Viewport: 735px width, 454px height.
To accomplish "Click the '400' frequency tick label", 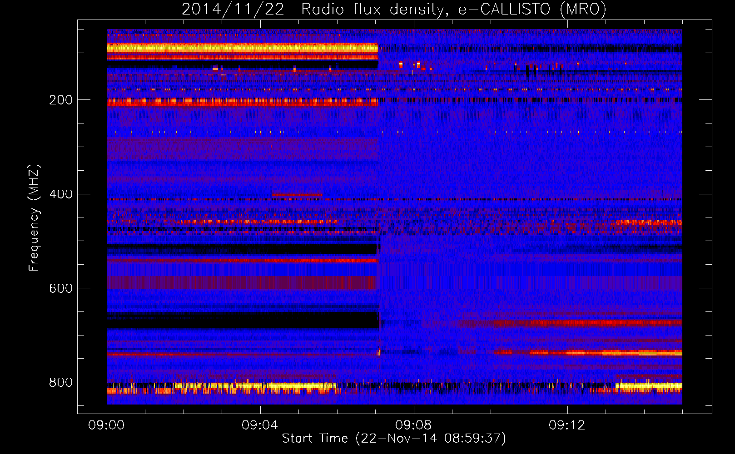I will [x=61, y=194].
